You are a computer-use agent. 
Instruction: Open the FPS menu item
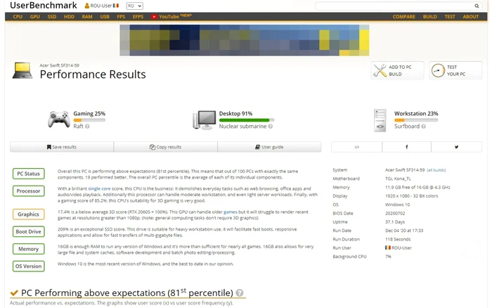[121, 17]
